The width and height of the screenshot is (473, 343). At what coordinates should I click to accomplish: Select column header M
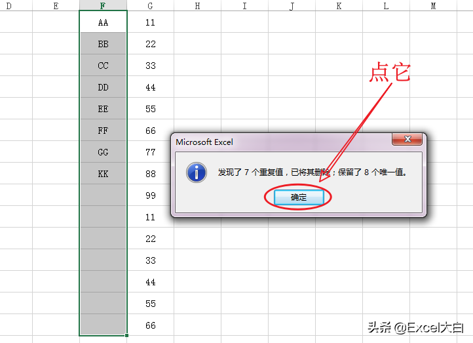point(433,5)
